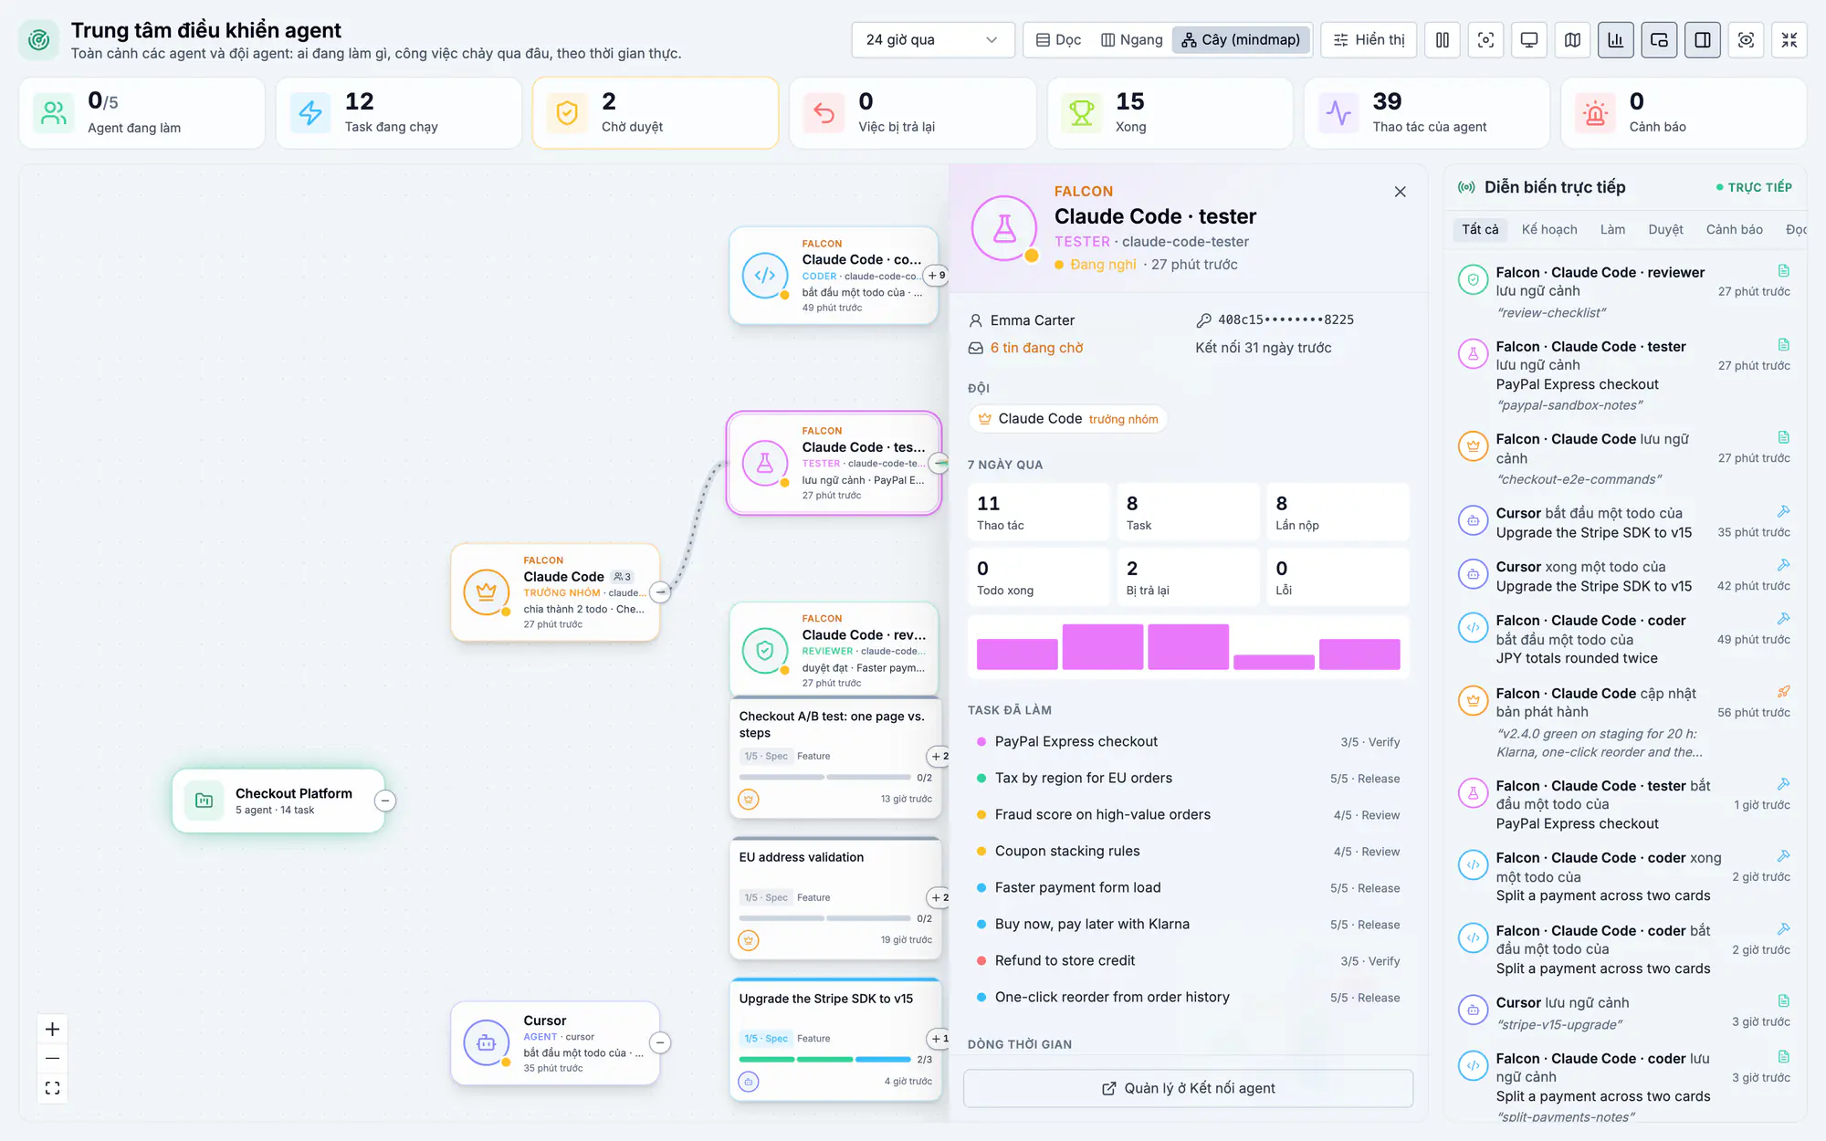The width and height of the screenshot is (1826, 1141).
Task: Click the collapse arrows icon at top right
Action: [x=1789, y=40]
